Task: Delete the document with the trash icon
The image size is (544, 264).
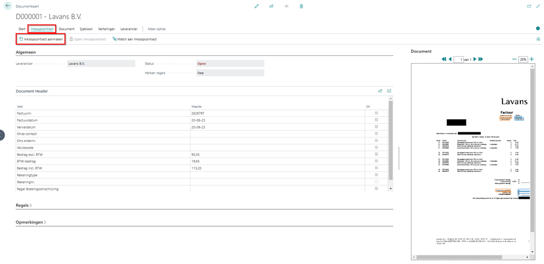Action: (x=302, y=6)
